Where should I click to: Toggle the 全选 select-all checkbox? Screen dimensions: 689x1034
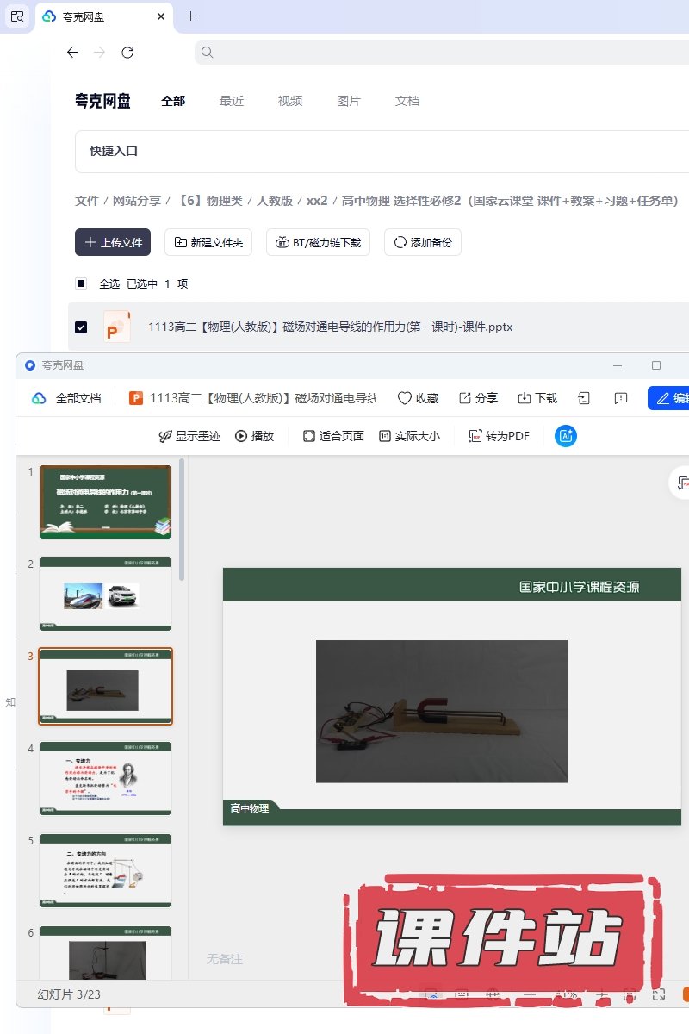(x=81, y=283)
